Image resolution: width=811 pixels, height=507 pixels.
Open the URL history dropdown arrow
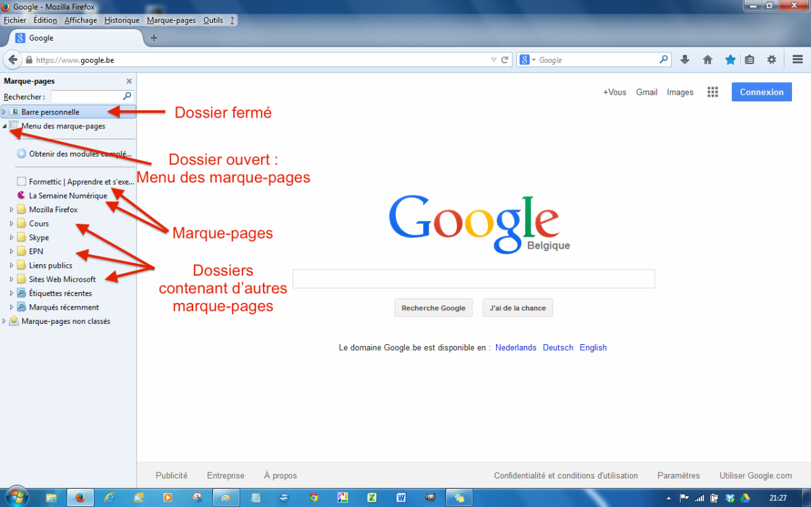(493, 59)
